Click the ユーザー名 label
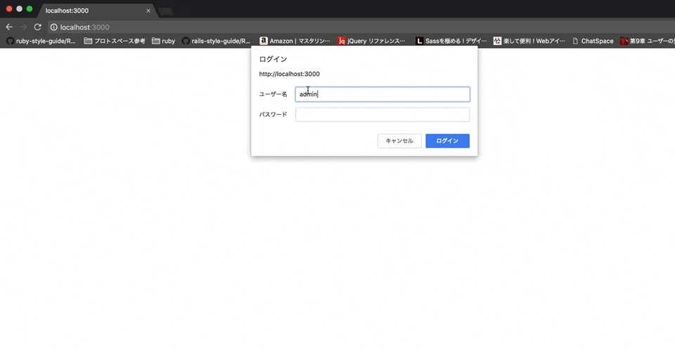The image size is (675, 349). pyautogui.click(x=273, y=94)
